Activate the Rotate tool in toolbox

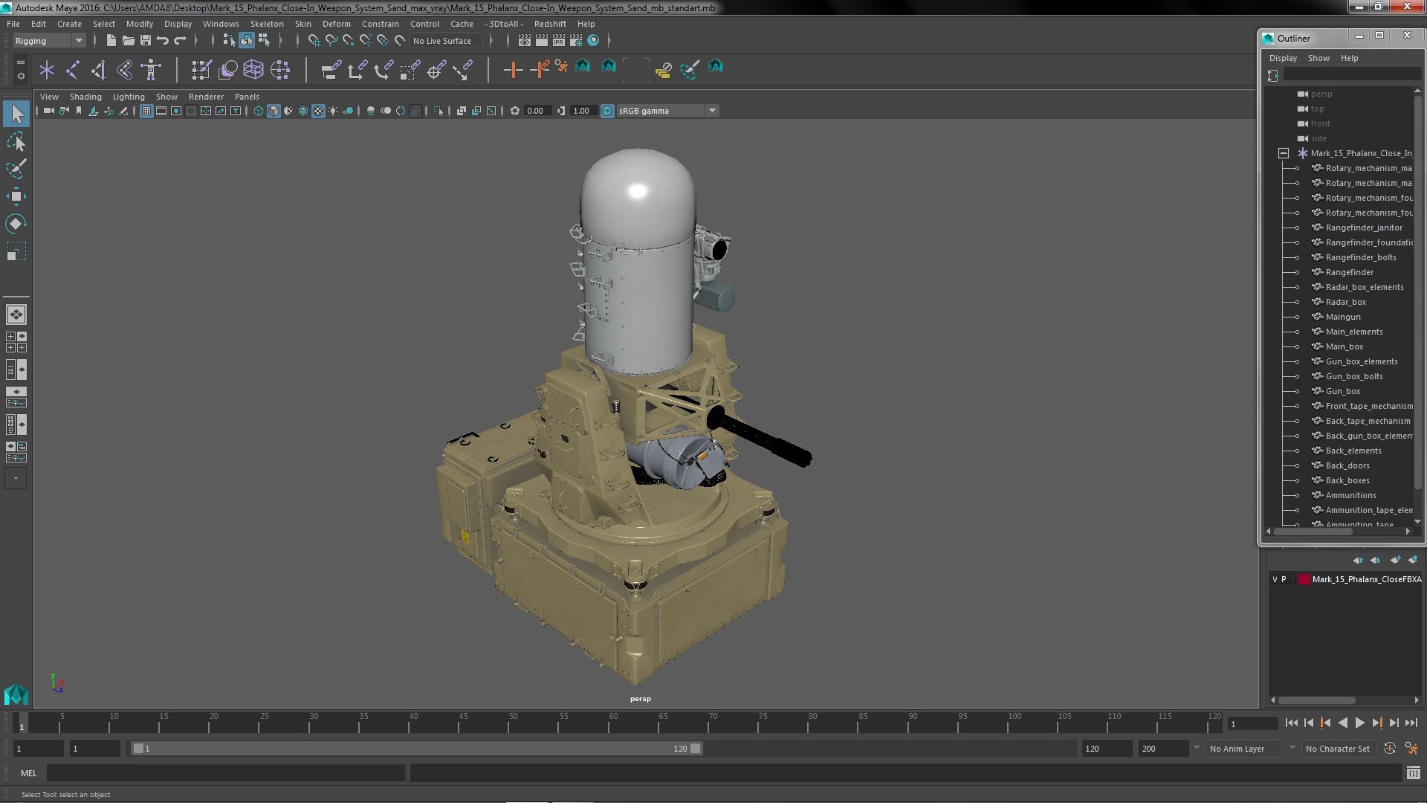[x=16, y=224]
